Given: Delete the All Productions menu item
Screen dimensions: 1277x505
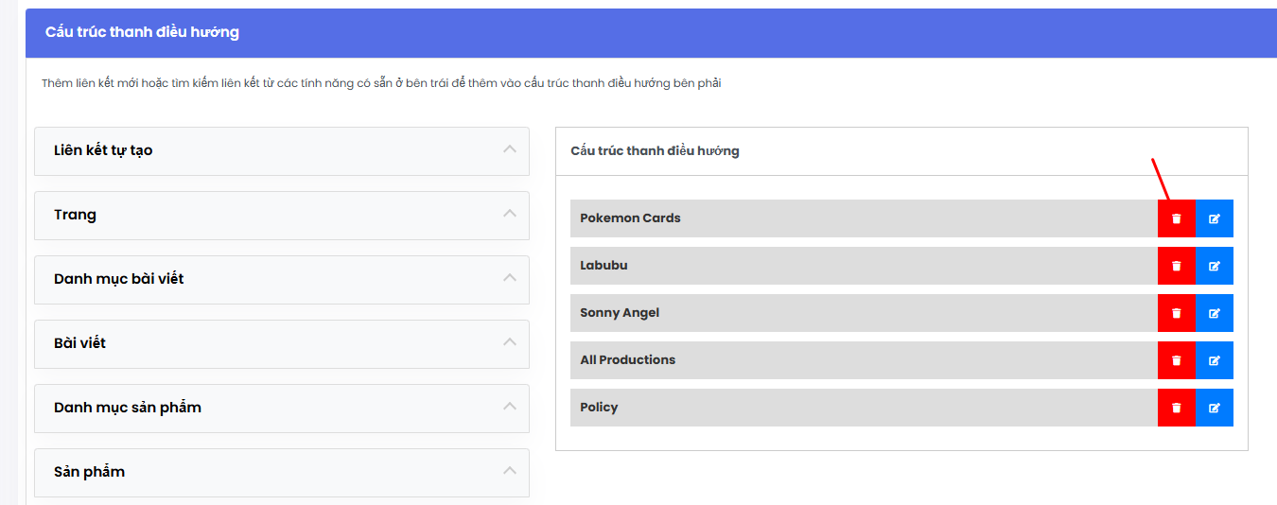Looking at the screenshot, I should (x=1177, y=360).
